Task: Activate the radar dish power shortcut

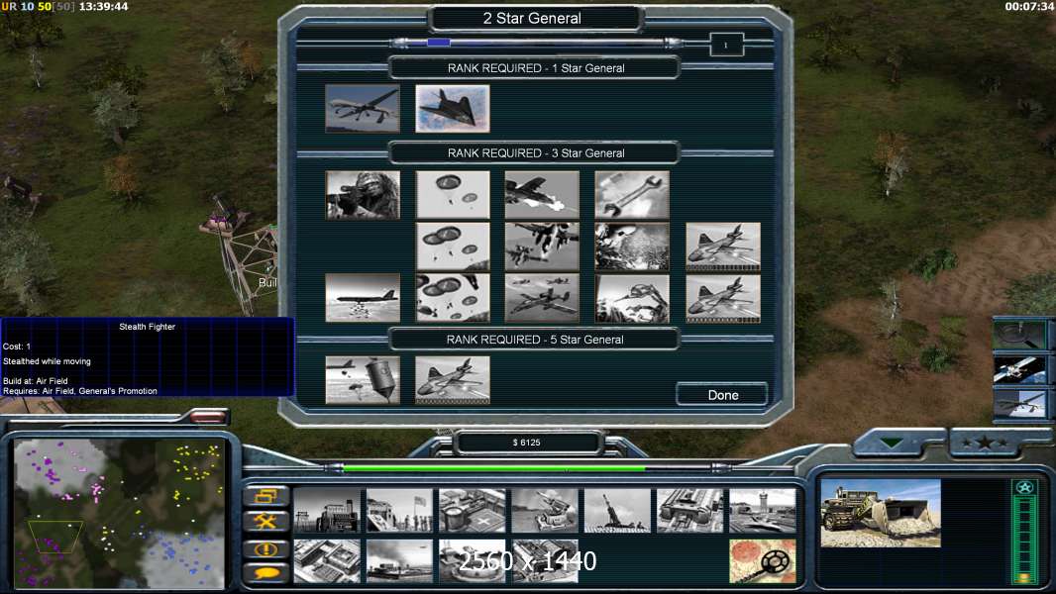Action: (x=1019, y=335)
